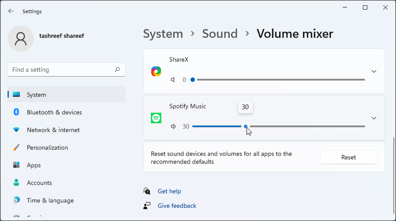396x221 pixels.
Task: Click the Wi-Fi network icon in sidebar
Action: [16, 129]
